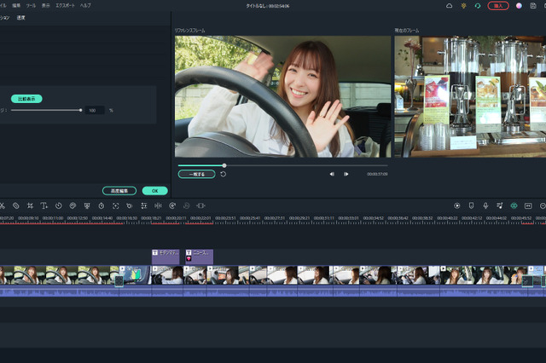The image size is (546, 363).
Task: Click the color palette icon in timeline toolbar
Action: pos(73,206)
